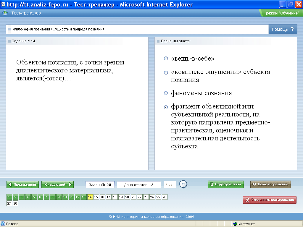Click the question text Объектом познания

pos(70,70)
